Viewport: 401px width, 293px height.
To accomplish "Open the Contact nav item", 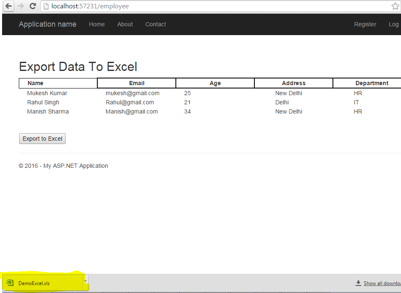I will [155, 24].
